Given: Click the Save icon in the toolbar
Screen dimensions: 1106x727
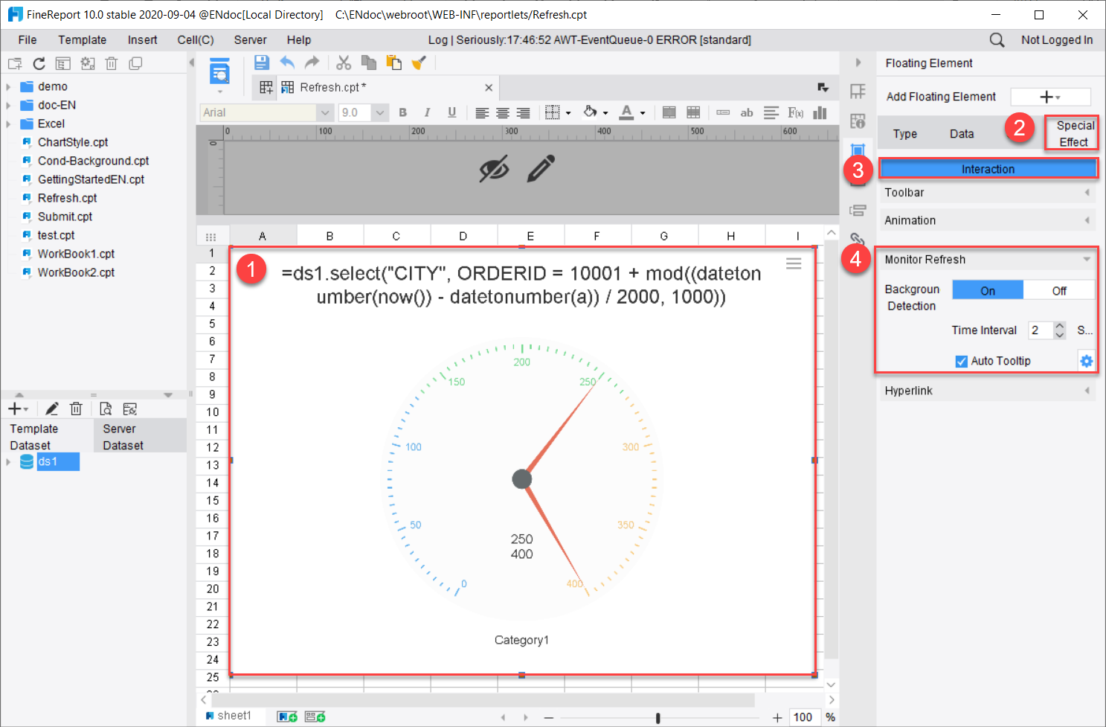Looking at the screenshot, I should 262,63.
